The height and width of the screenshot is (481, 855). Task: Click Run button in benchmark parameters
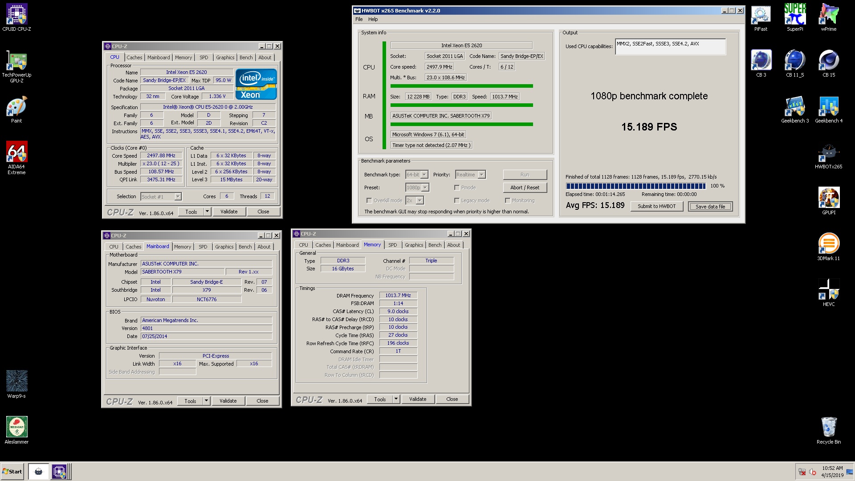[525, 175]
